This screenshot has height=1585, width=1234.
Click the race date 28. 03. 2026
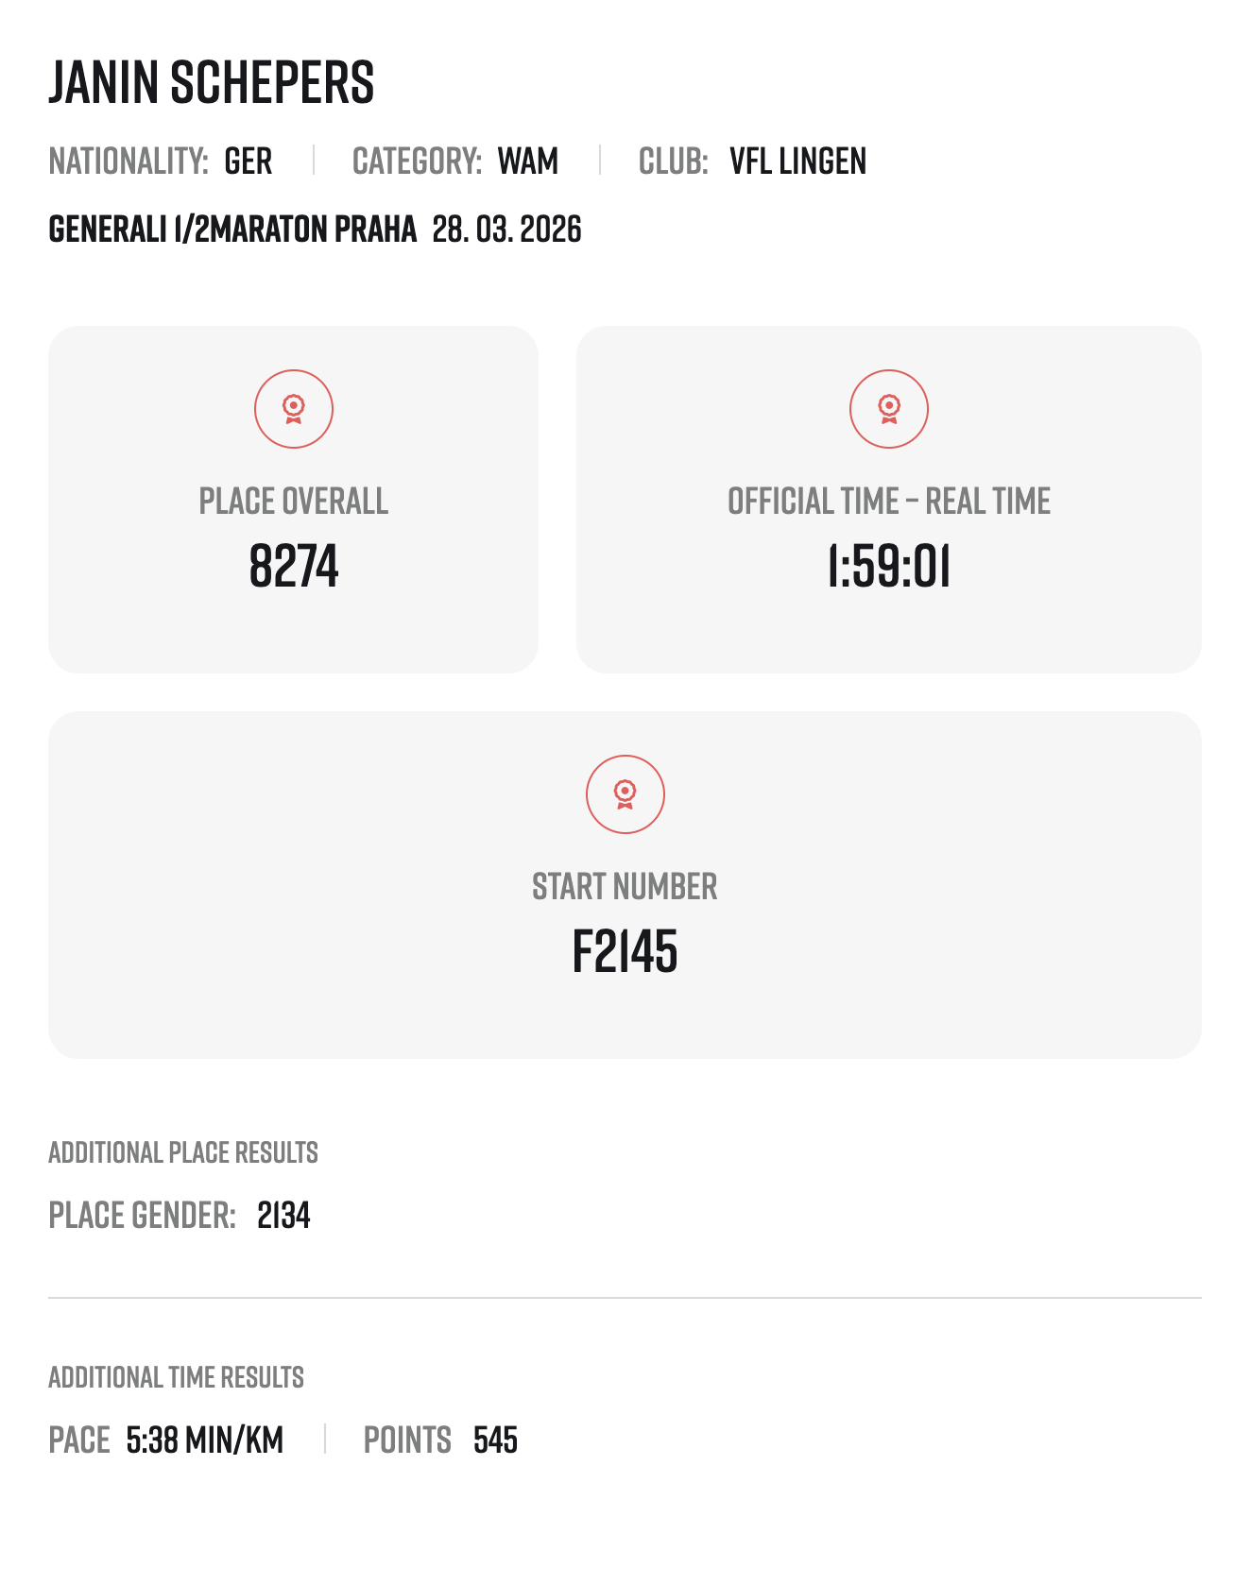506,230
